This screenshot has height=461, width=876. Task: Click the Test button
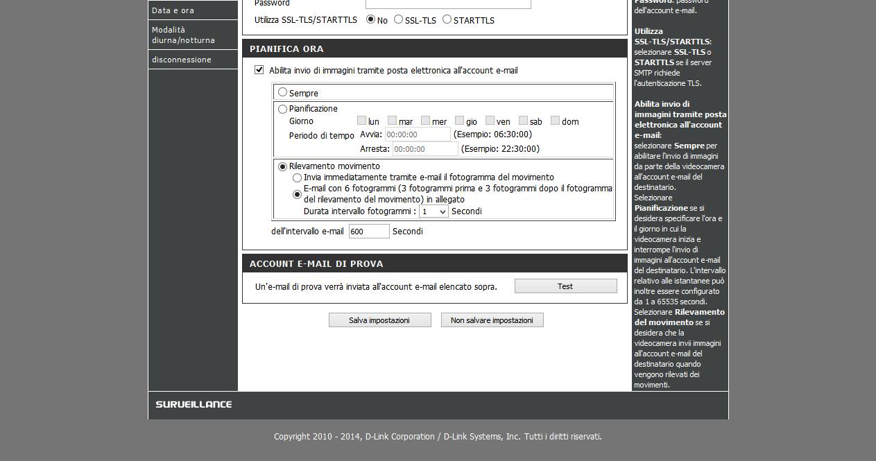pyautogui.click(x=565, y=286)
